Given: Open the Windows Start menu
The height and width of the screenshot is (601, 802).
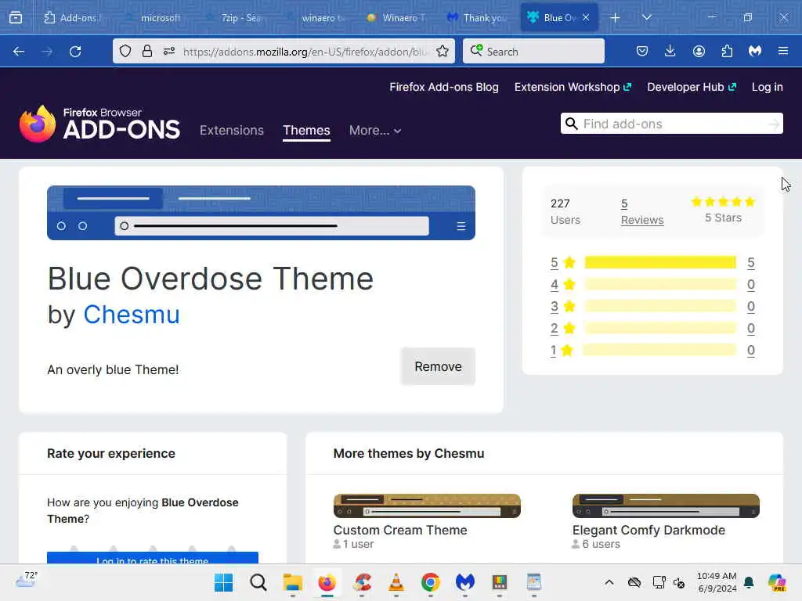Looking at the screenshot, I should click(223, 582).
